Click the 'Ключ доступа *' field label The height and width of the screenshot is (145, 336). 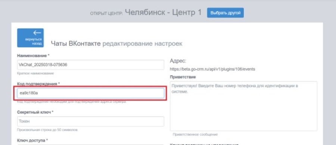click(x=32, y=141)
